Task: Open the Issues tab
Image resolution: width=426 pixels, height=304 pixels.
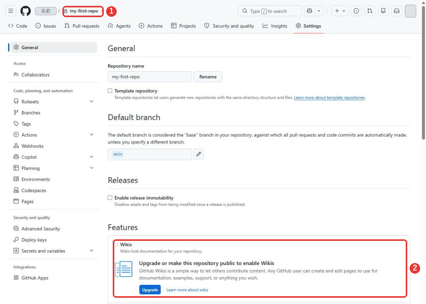Action: 46,26
